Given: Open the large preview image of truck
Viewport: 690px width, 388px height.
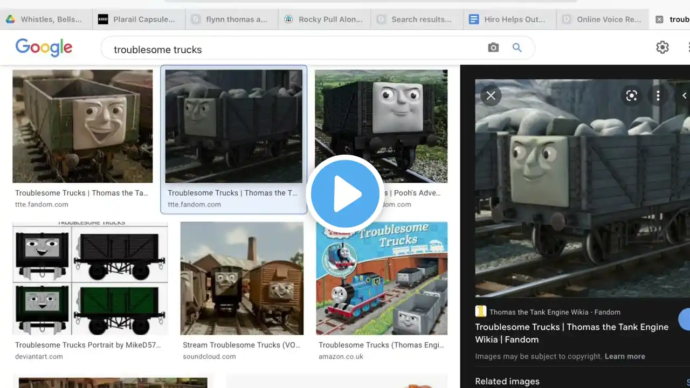Looking at the screenshot, I should point(582,188).
